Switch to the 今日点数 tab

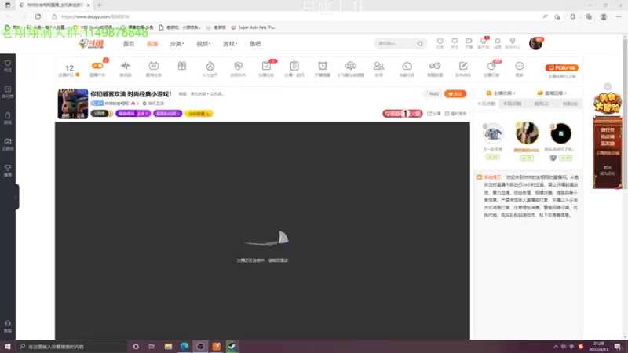[x=486, y=104]
